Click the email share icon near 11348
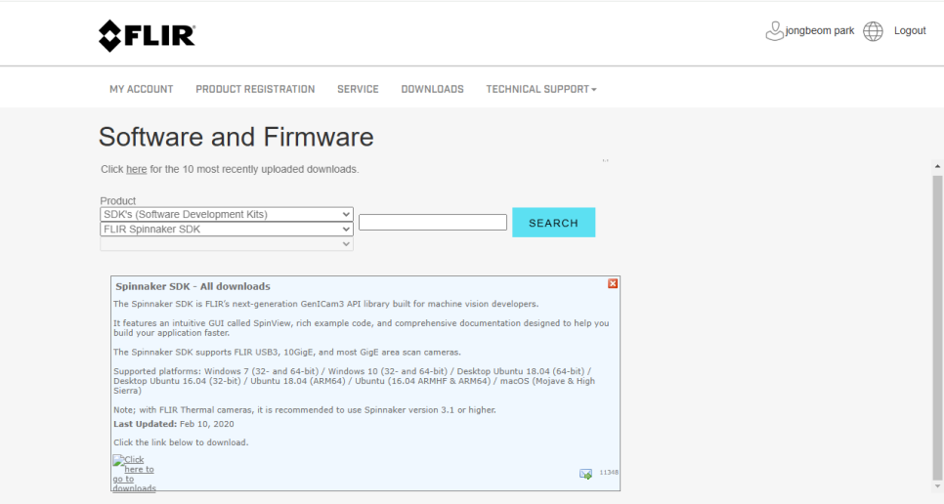The image size is (944, 504). point(585,474)
